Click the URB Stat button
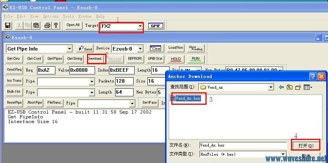This screenshot has width=328, height=163. (x=155, y=59)
